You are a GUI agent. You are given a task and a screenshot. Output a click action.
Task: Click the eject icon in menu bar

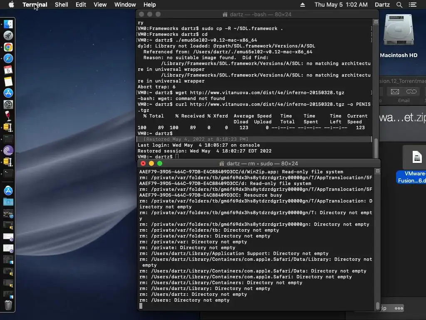pyautogui.click(x=302, y=5)
